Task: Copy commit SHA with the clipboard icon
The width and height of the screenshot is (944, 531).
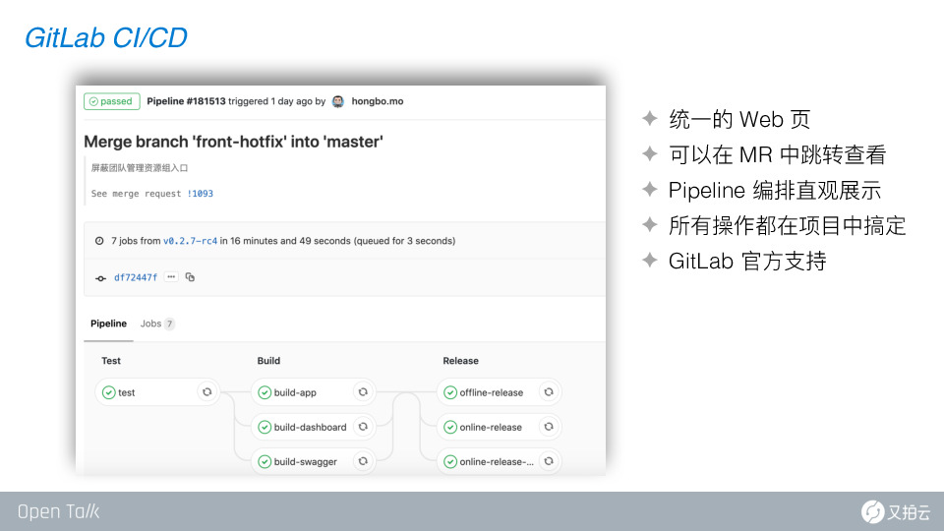Action: 190,277
